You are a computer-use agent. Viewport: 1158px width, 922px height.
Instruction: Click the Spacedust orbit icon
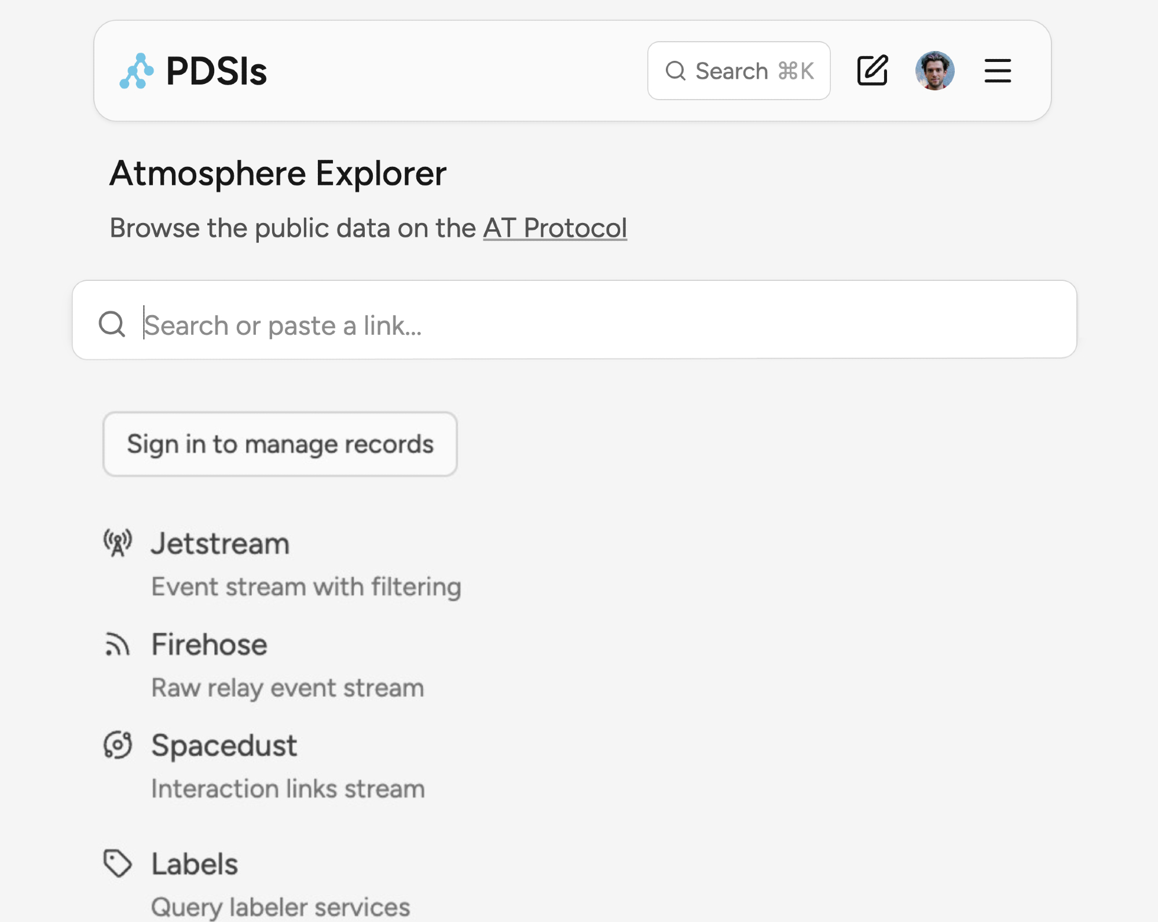(118, 745)
